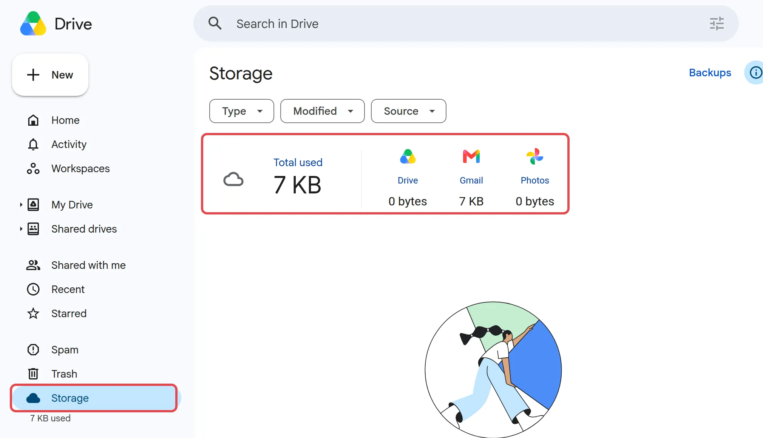The width and height of the screenshot is (763, 438).
Task: Click the Trash bin icon
Action: [33, 374]
